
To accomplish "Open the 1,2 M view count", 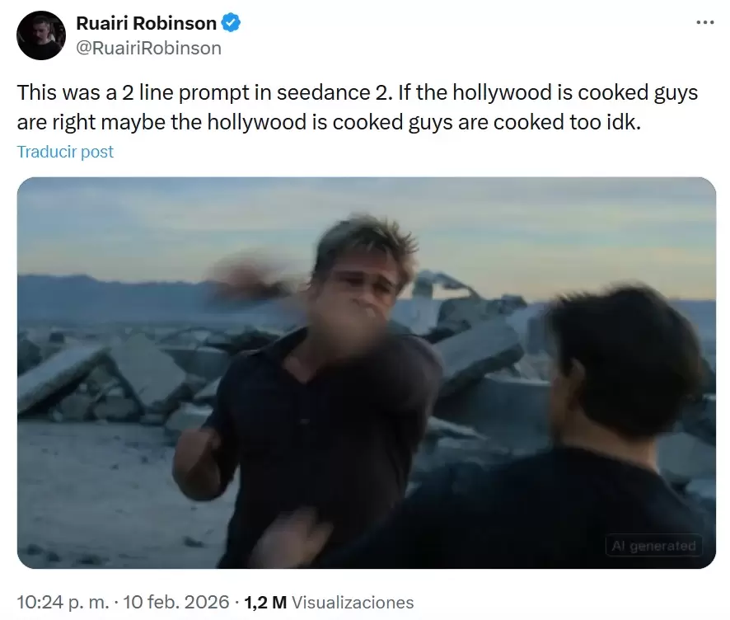I will 265,602.
